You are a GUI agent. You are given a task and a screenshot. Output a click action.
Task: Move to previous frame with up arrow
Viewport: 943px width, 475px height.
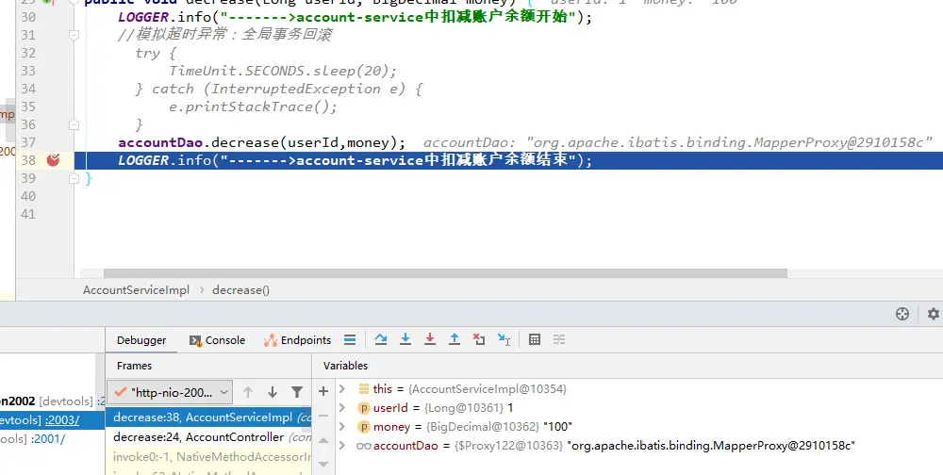tap(248, 392)
